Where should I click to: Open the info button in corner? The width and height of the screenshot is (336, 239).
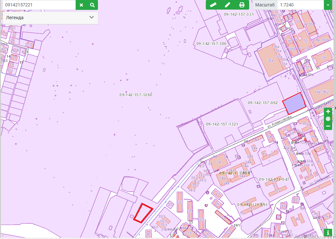328,233
